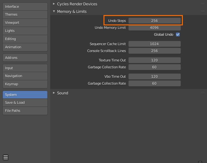Select the Editing preferences tab
The image size is (207, 163).
(x=25, y=39)
